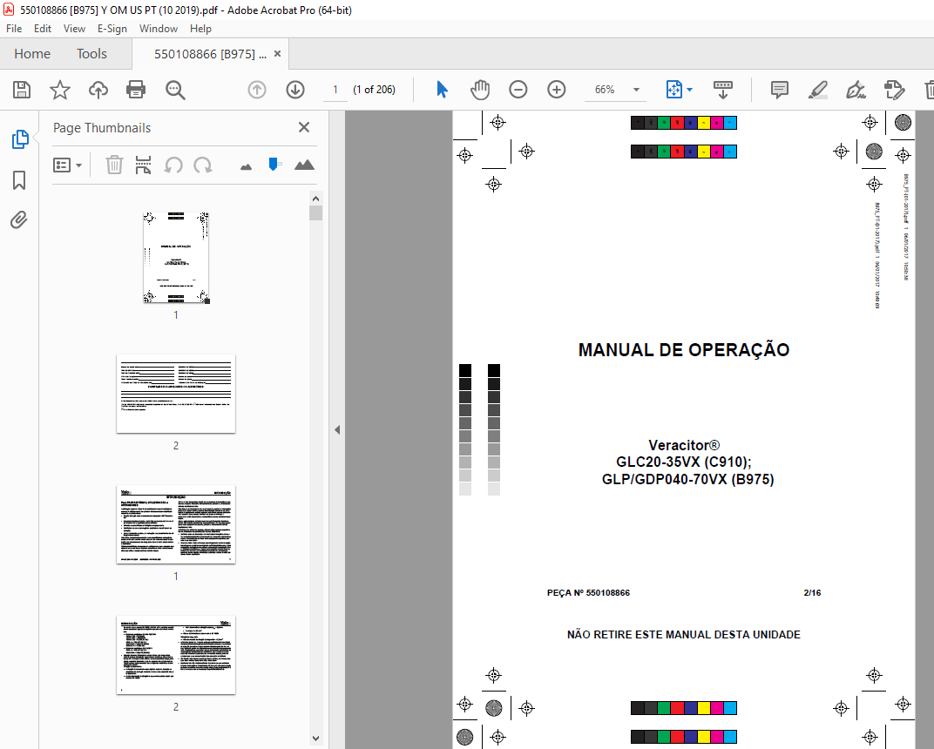Viewport: 934px width, 749px height.
Task: Click the PEÇA Nº 550108866 text
Action: tap(588, 593)
